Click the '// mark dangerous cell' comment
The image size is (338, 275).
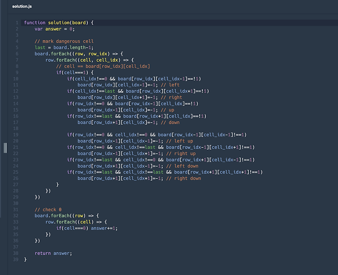point(64,41)
